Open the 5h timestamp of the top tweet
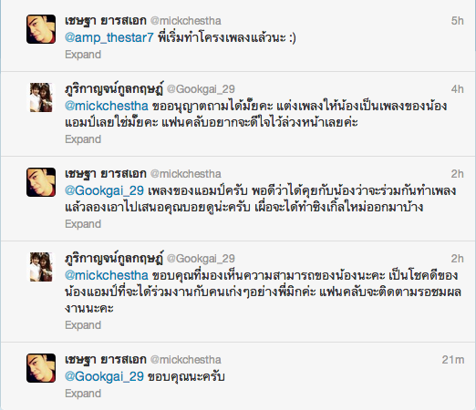 (457, 21)
